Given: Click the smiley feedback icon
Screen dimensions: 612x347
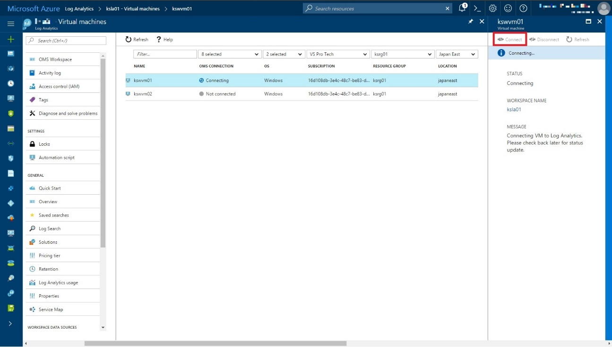Looking at the screenshot, I should tap(508, 8).
